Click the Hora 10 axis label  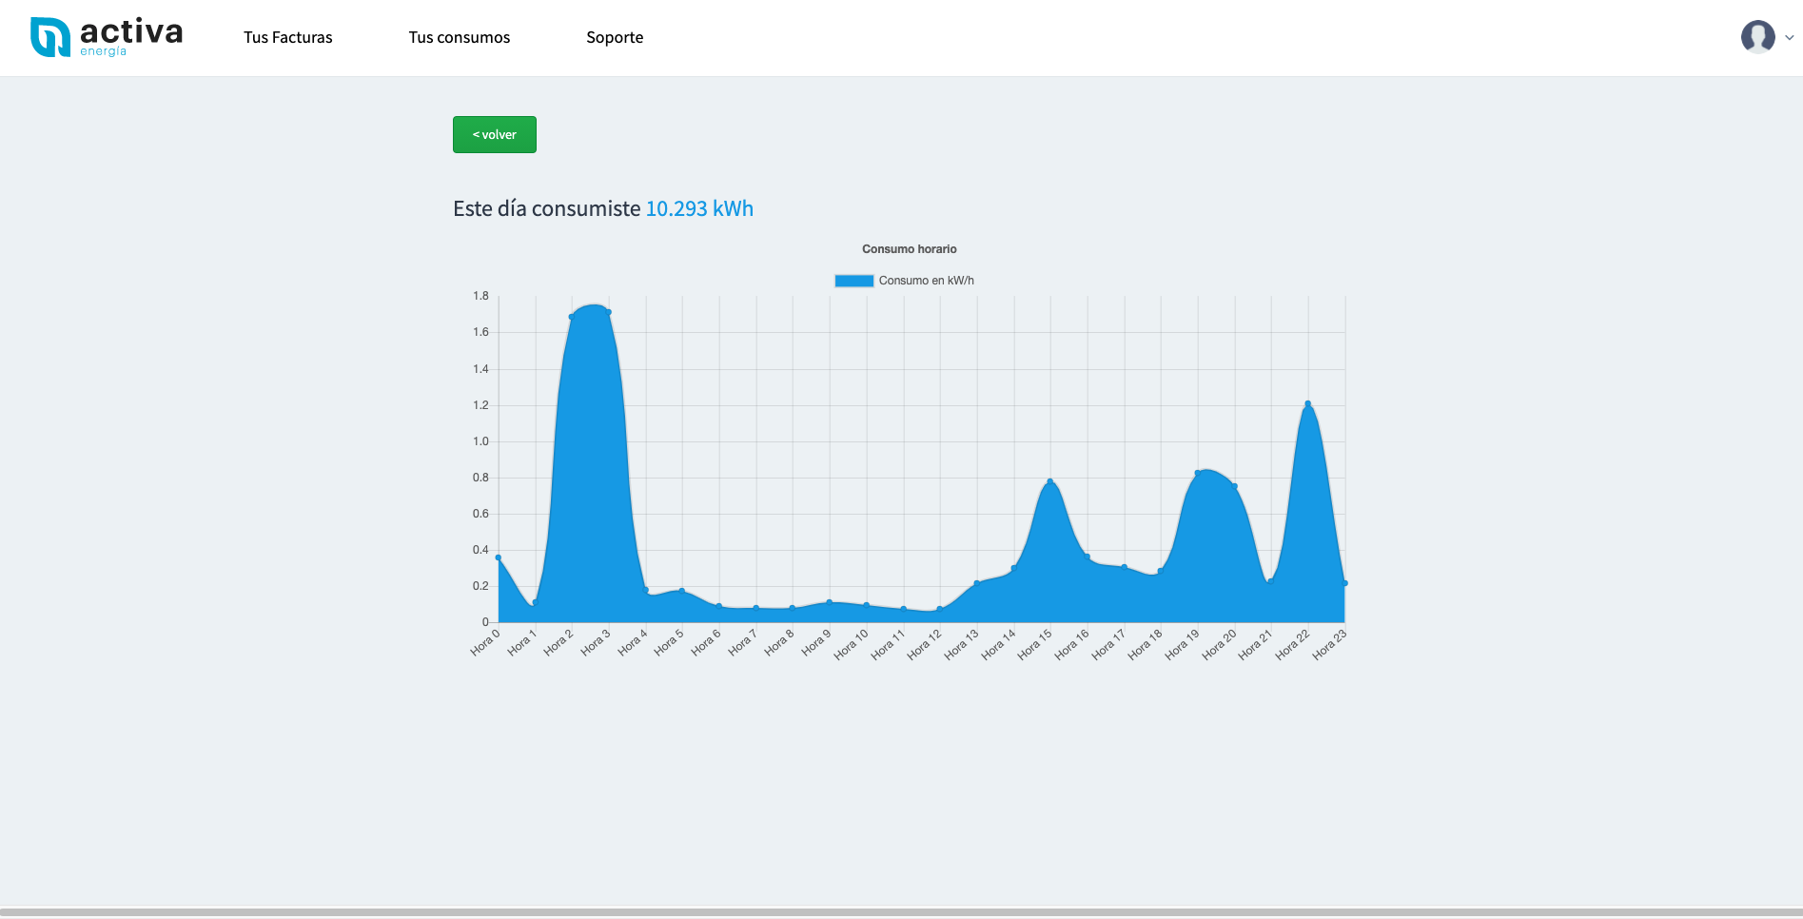coord(851,644)
